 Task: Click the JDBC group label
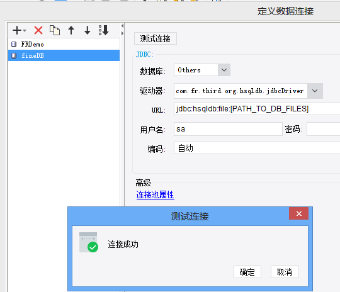click(144, 54)
